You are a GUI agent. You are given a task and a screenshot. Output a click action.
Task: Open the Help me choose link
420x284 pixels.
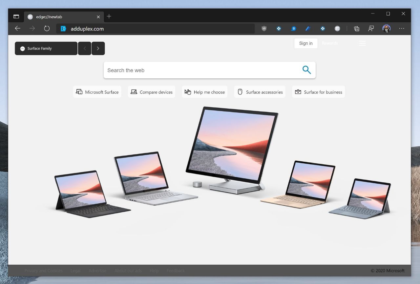pyautogui.click(x=205, y=92)
